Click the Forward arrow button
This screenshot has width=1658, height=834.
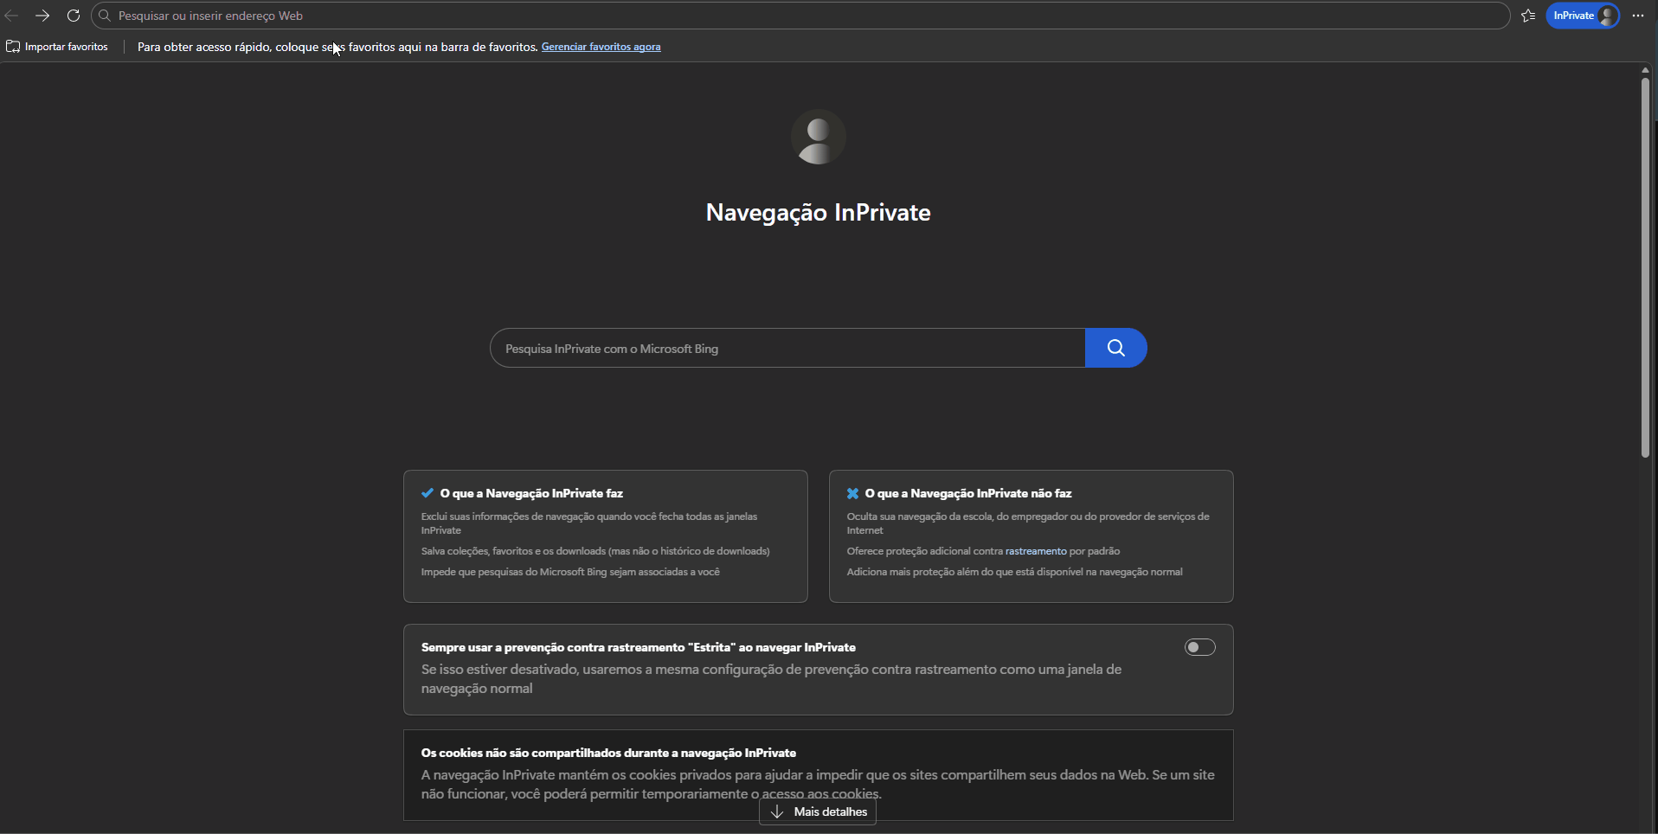pos(42,16)
